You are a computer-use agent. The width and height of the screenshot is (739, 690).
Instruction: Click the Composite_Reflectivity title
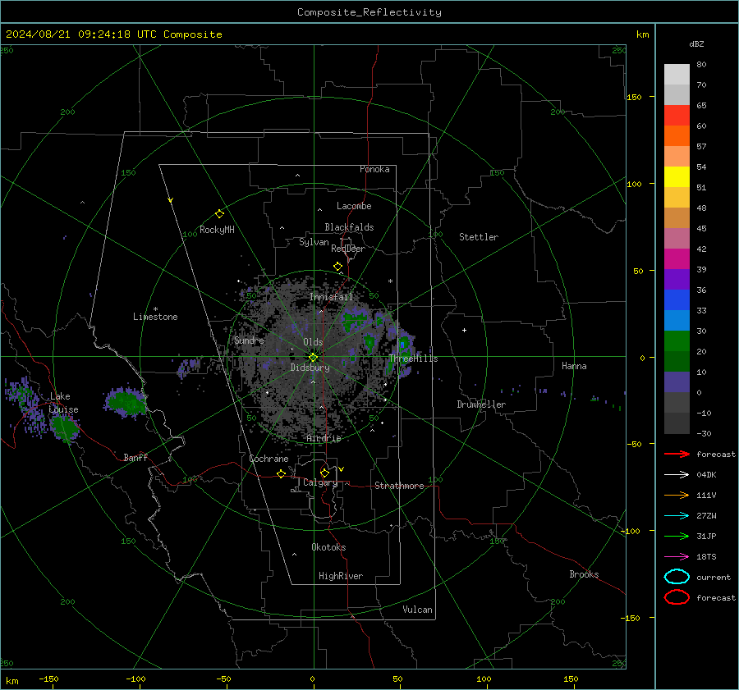pos(369,12)
